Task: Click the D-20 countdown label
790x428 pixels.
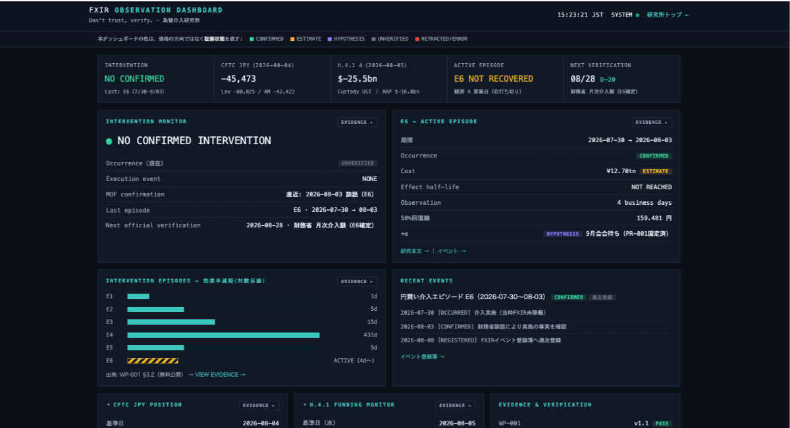Action: [607, 79]
